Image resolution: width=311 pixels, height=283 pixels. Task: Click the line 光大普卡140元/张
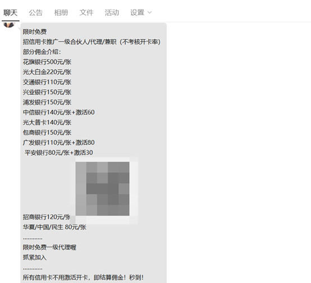click(47, 122)
